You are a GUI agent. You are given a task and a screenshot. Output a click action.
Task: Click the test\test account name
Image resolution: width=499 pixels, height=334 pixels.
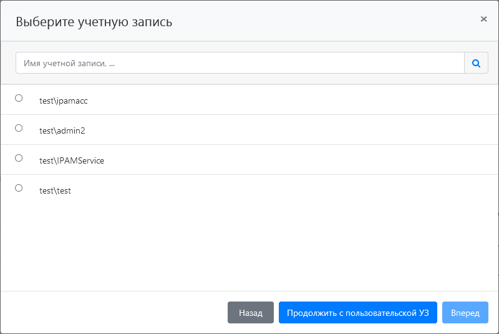point(56,190)
